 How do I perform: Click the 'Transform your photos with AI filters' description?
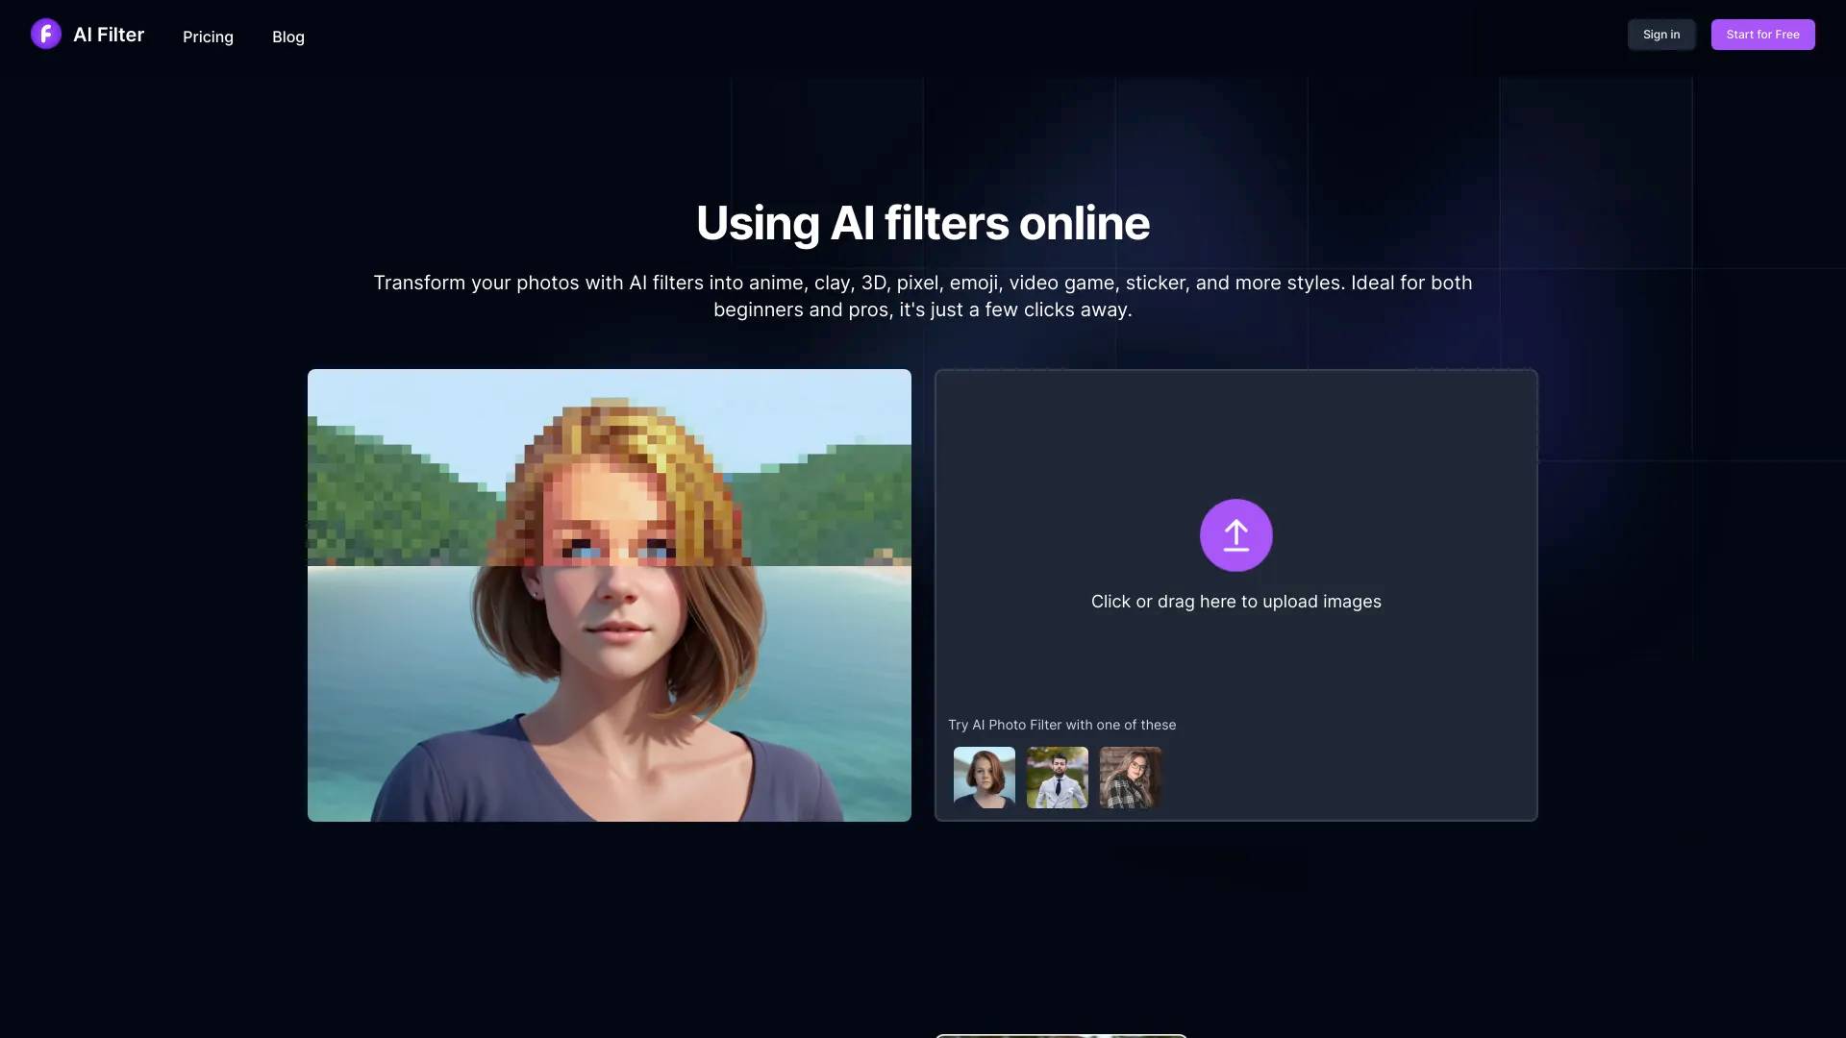click(x=923, y=296)
